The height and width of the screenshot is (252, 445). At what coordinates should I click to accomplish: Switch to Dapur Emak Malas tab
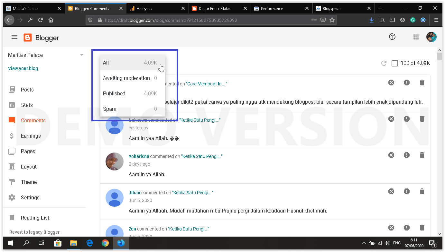pos(220,8)
